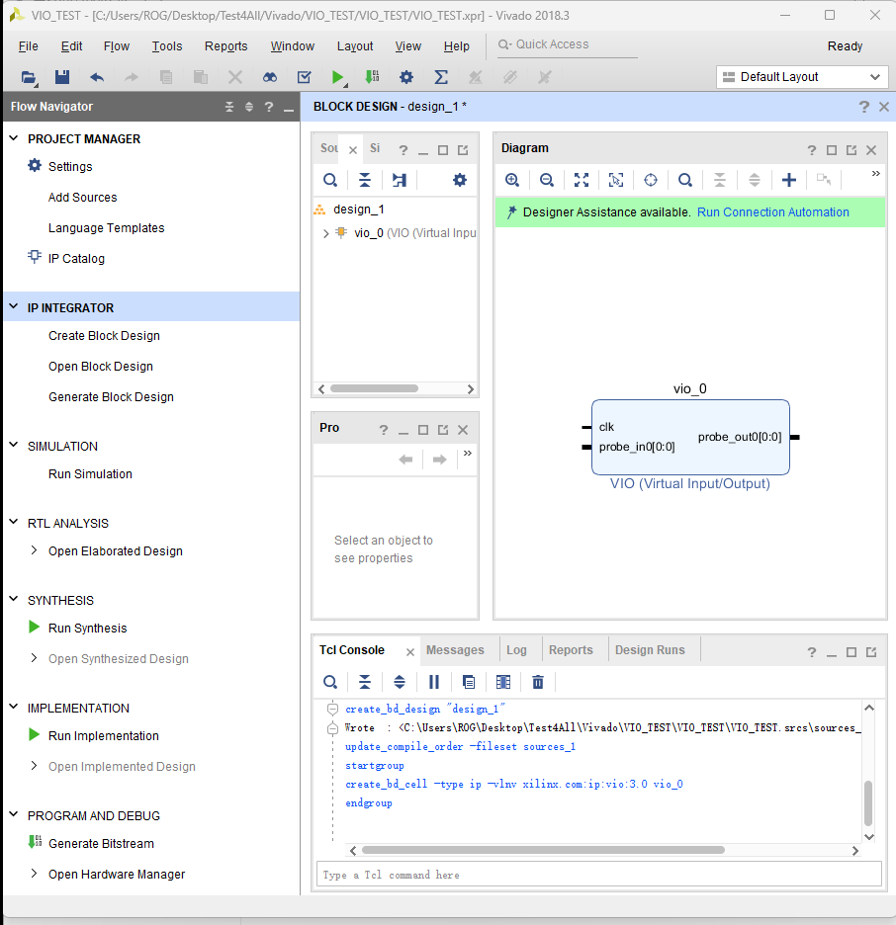Search within the Diagram

(684, 180)
